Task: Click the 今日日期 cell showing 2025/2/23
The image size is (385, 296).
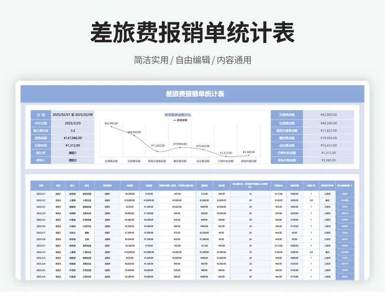Action: (x=73, y=123)
